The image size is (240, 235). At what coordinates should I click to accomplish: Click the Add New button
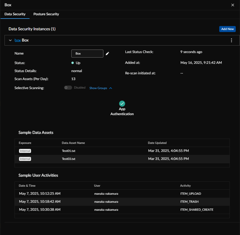click(227, 29)
